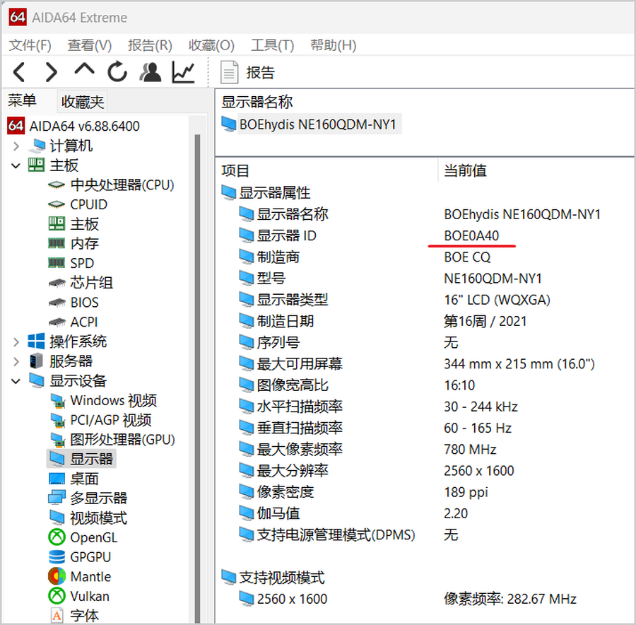
Task: Click the 报告 toolbar button label
Action: pyautogui.click(x=260, y=73)
